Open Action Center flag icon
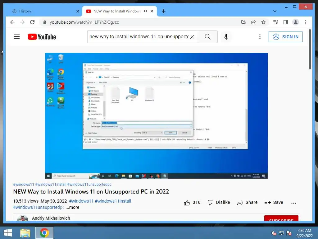318x239 pixels. 289,233
